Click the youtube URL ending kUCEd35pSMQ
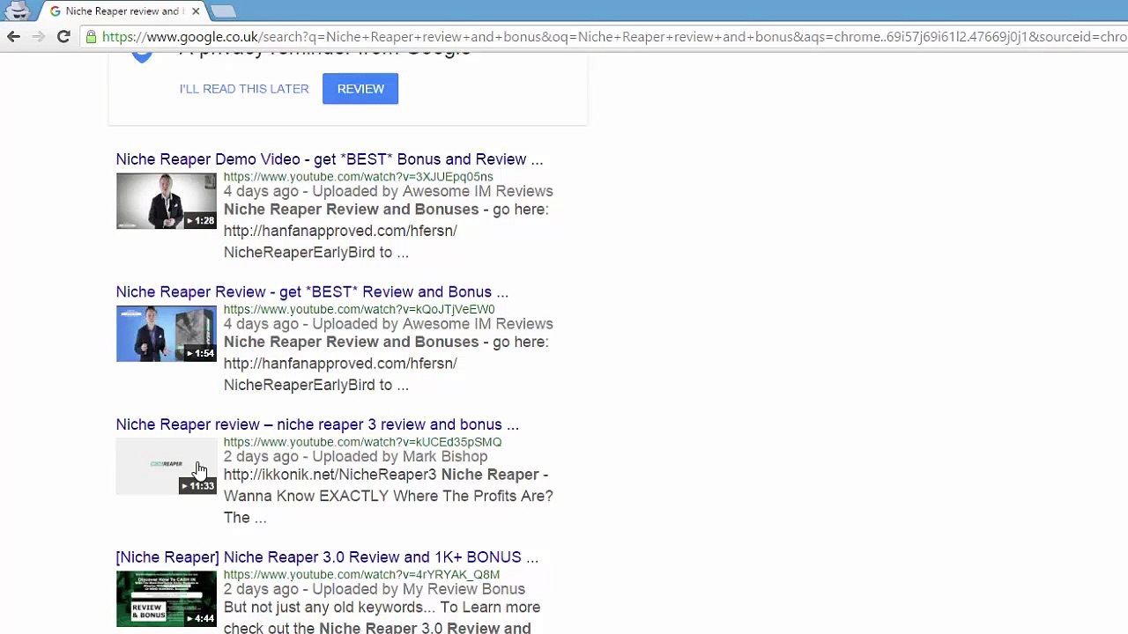The height and width of the screenshot is (634, 1128). click(362, 442)
